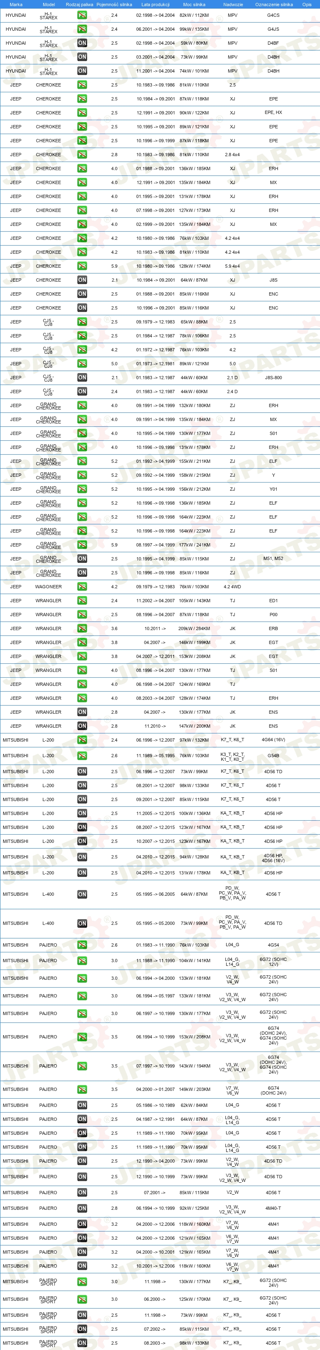
Task: Select the 08.2003 -> production date cell
Action: tap(155, 1343)
